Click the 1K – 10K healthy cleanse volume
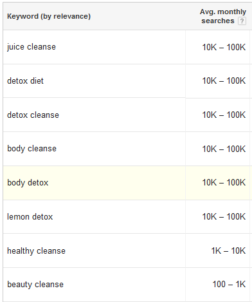Image resolution: width=252 pixels, height=302 pixels. tap(228, 250)
